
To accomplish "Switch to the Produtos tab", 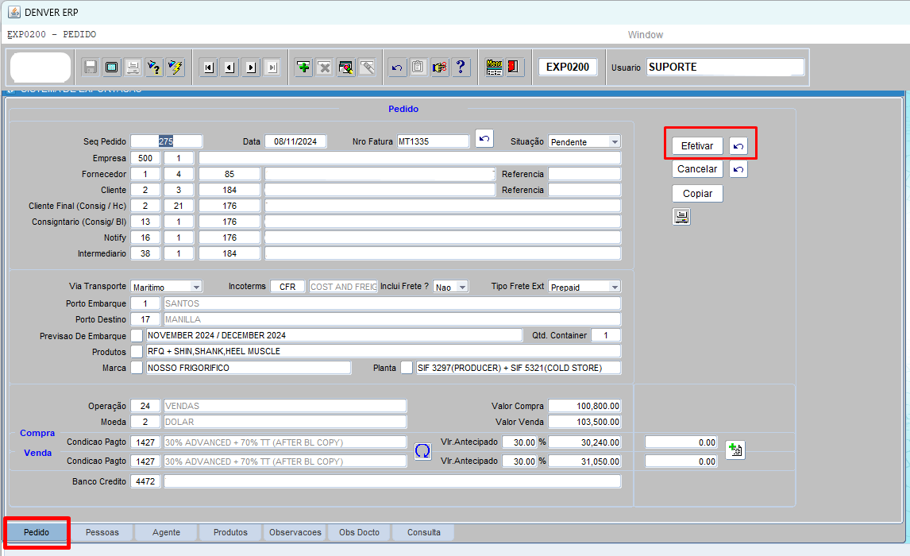I will pyautogui.click(x=230, y=532).
